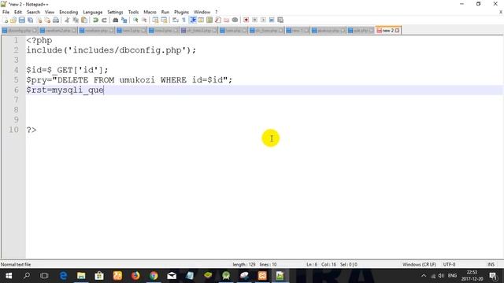504x283 pixels.
Task: Close the new 2 tab with its button
Action: [398, 31]
